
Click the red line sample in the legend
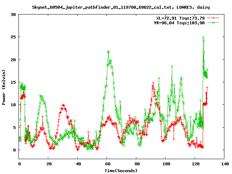(213, 18)
